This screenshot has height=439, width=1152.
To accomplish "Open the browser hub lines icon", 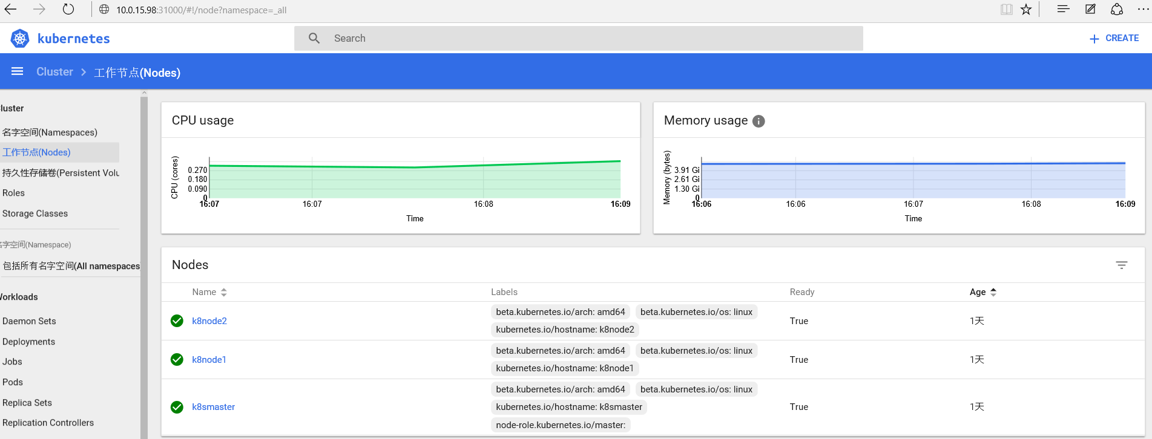I will (x=1063, y=9).
